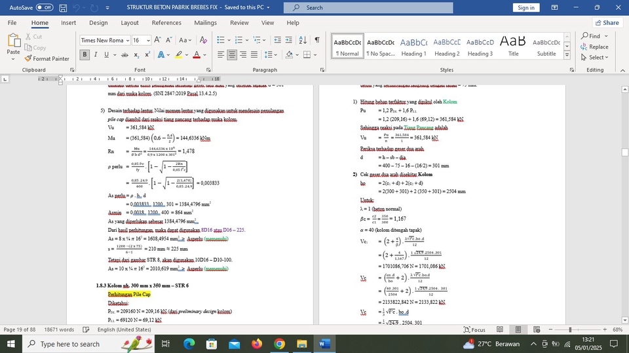Click the Windows Start button
This screenshot has width=629, height=353.
[x=11, y=344]
